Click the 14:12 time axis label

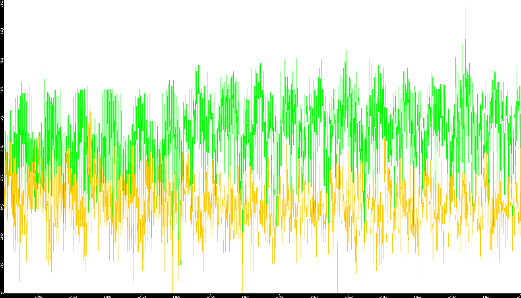(417, 297)
